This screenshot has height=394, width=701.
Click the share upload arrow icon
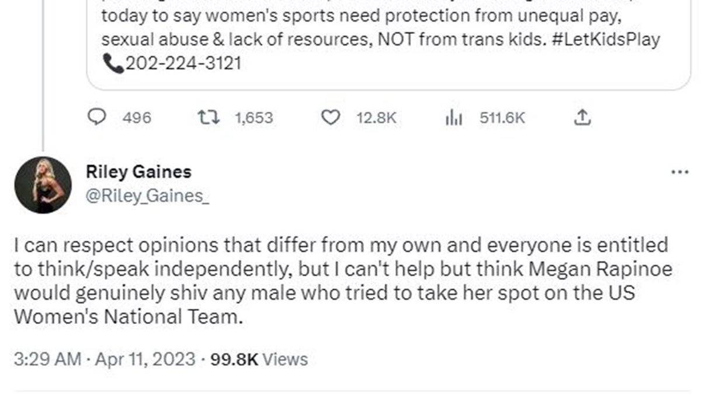tap(582, 118)
